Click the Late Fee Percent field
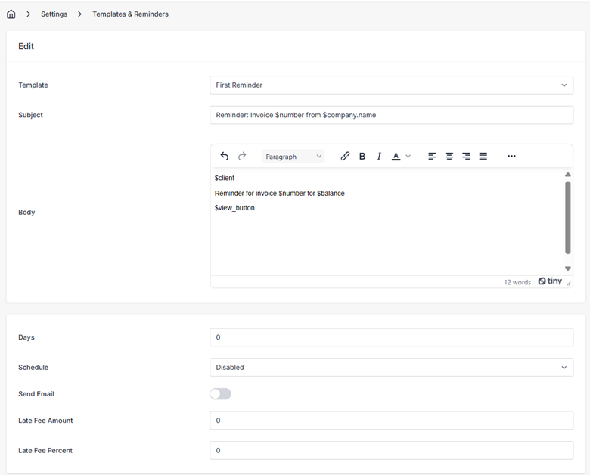Image resolution: width=590 pixels, height=475 pixels. click(391, 450)
